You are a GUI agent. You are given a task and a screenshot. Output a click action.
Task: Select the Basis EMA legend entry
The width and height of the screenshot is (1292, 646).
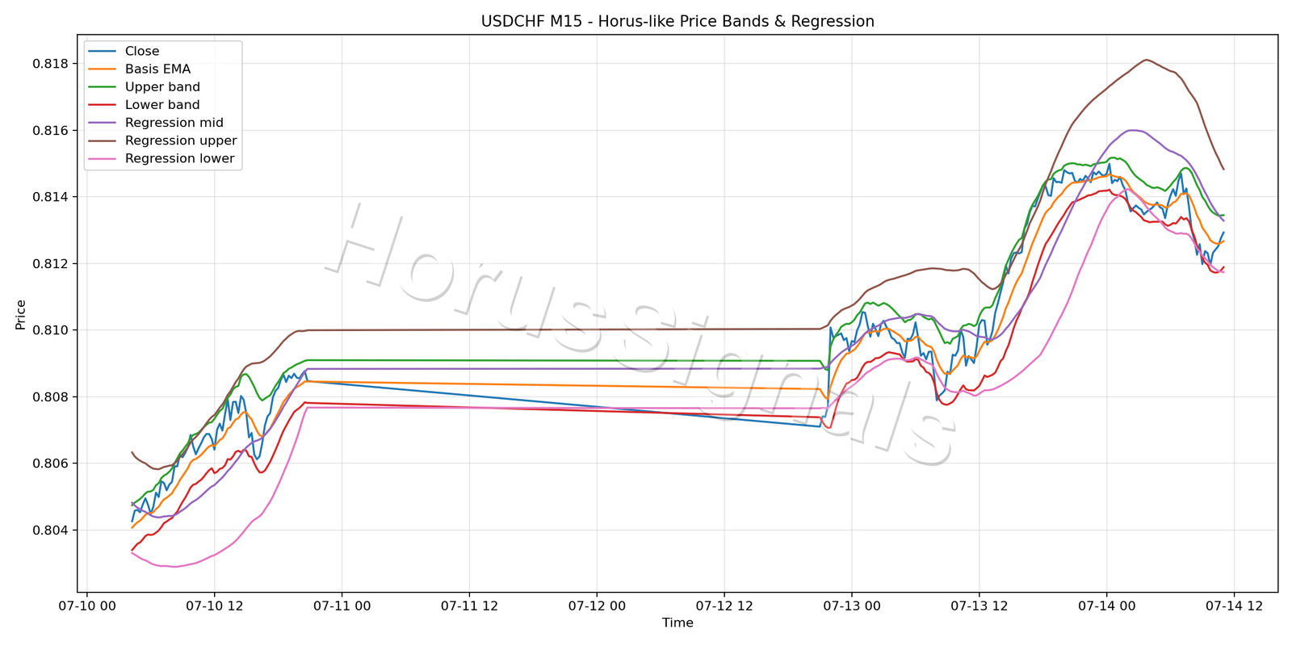pos(140,69)
